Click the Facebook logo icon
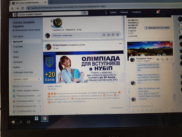Image resolution: width=182 pixels, height=137 pixels. pos(15,15)
